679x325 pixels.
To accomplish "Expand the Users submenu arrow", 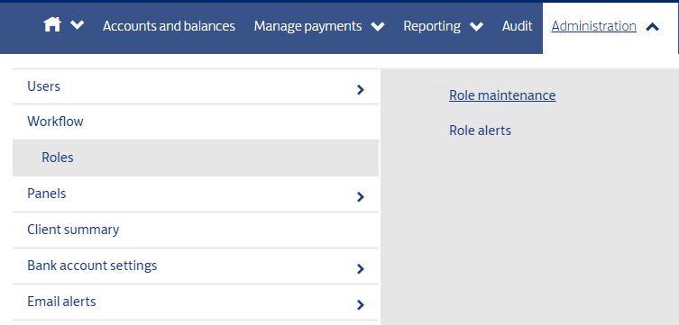I will pos(361,89).
